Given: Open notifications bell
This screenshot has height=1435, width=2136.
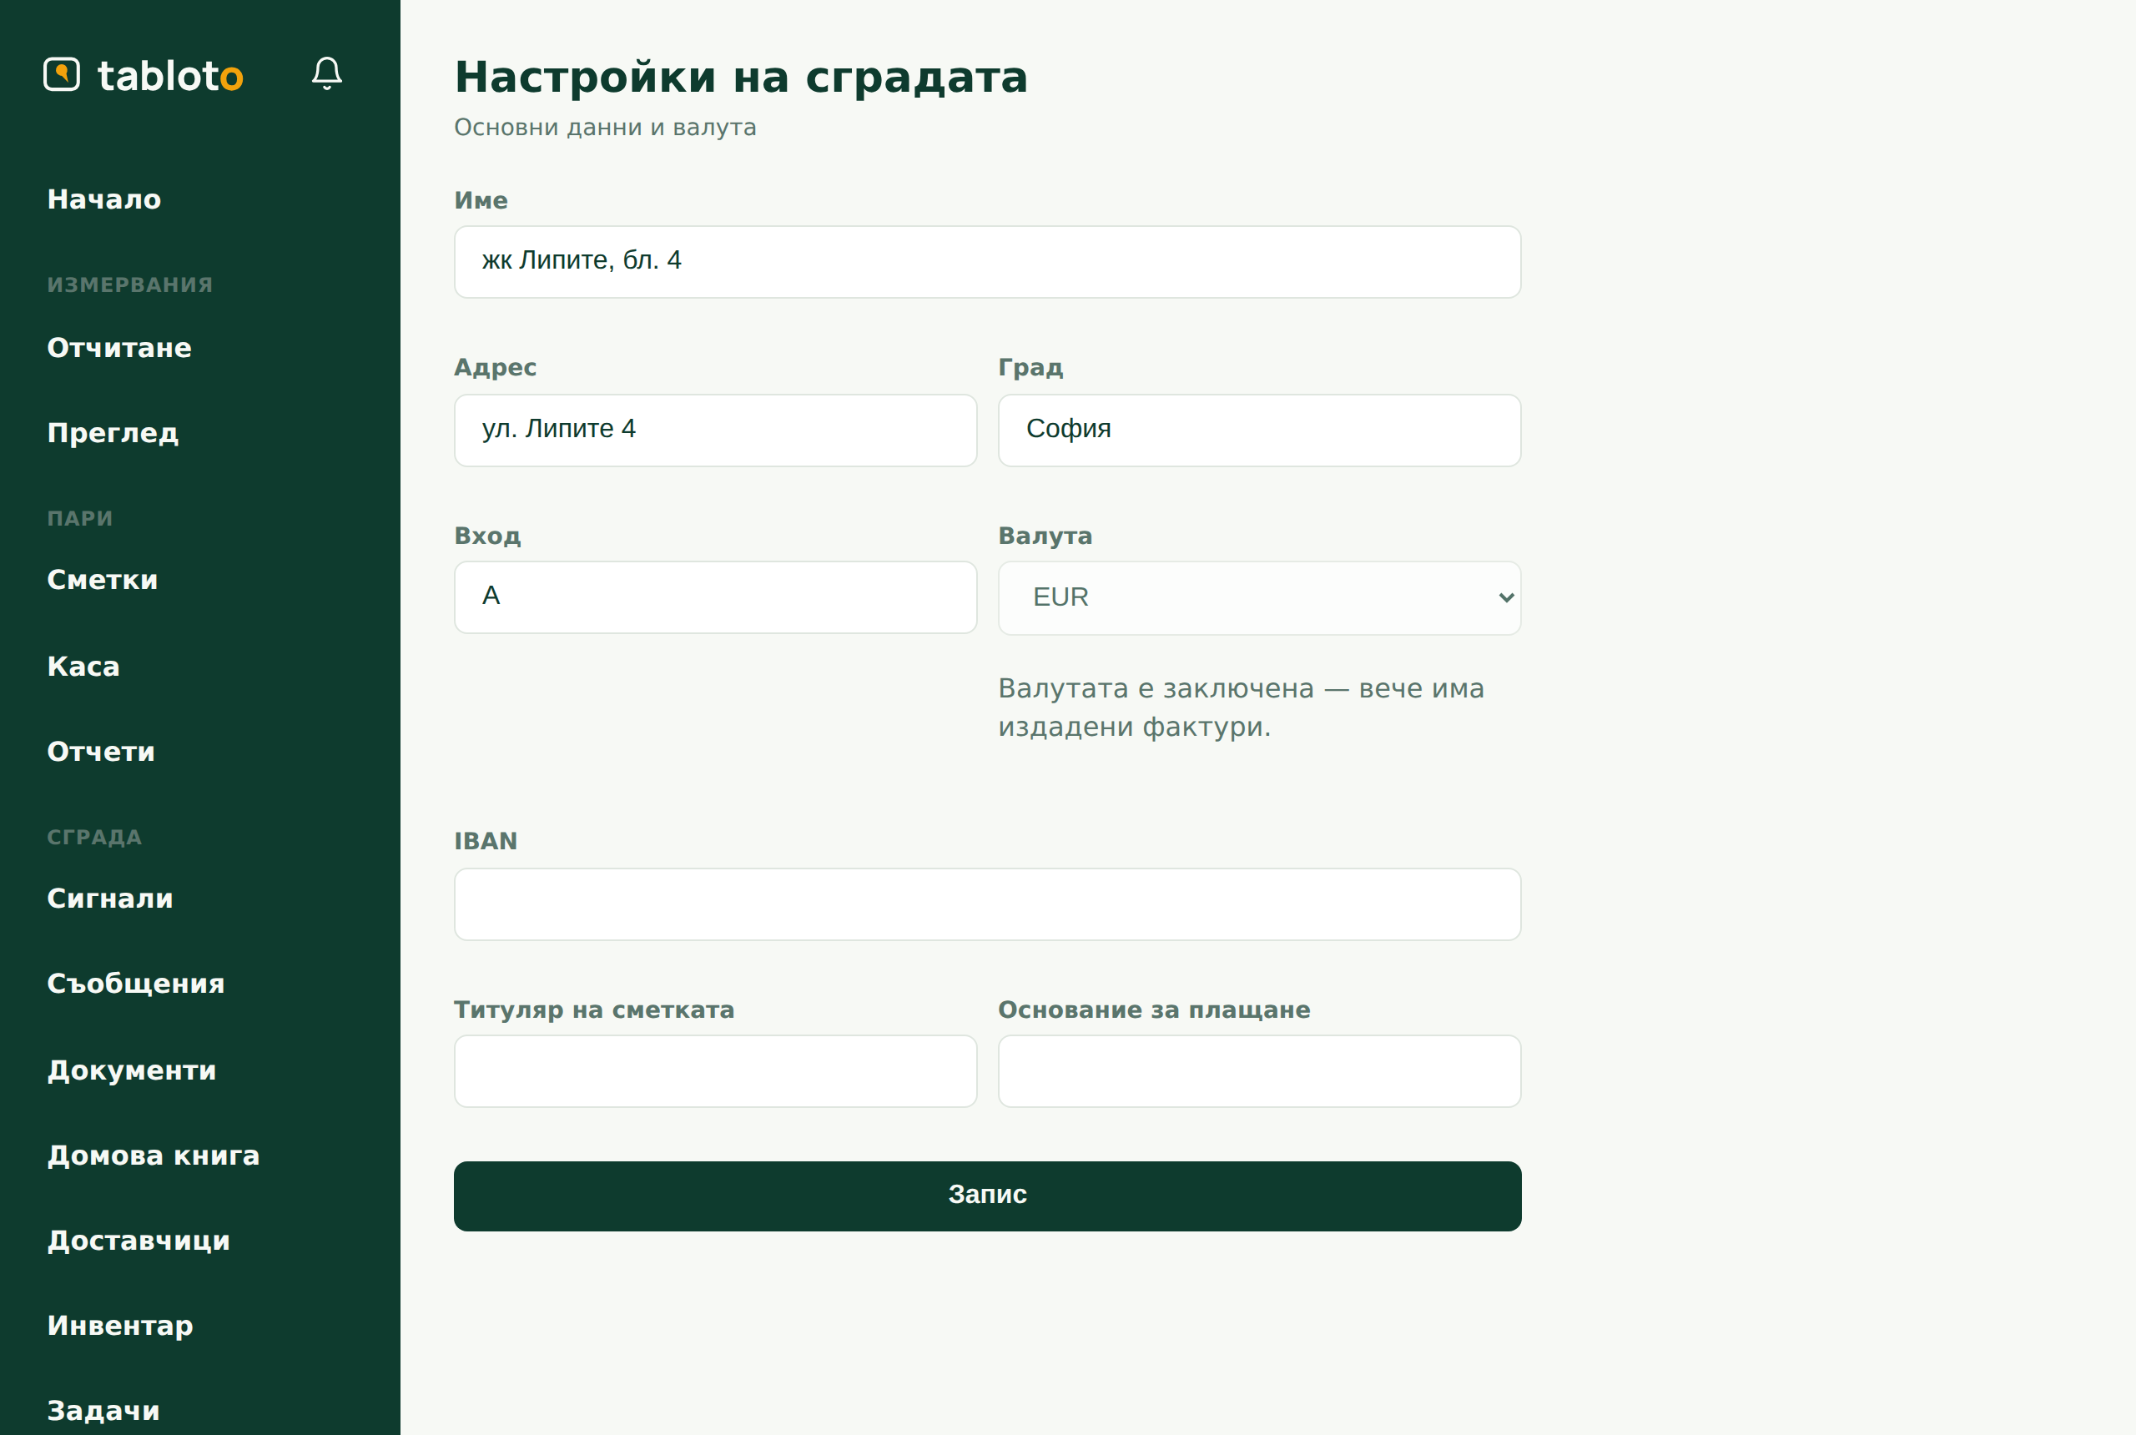Looking at the screenshot, I should (327, 73).
